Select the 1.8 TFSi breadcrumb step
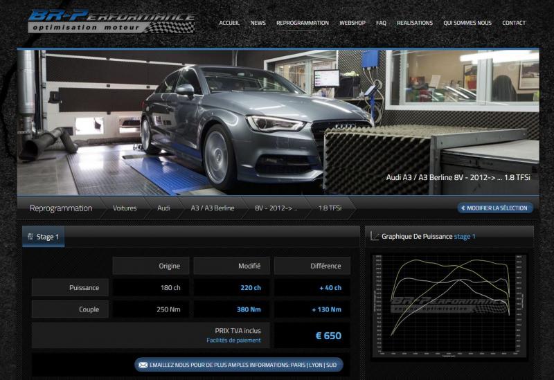The image size is (554, 380). coord(330,208)
